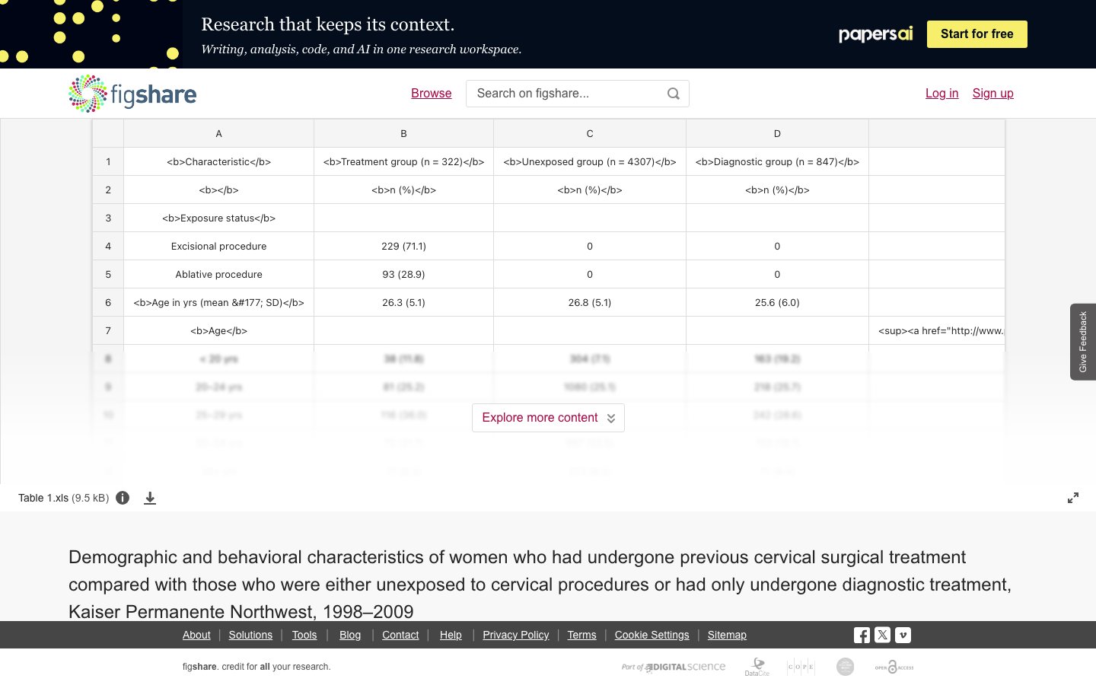Select column A header
The height and width of the screenshot is (685, 1096).
point(219,133)
